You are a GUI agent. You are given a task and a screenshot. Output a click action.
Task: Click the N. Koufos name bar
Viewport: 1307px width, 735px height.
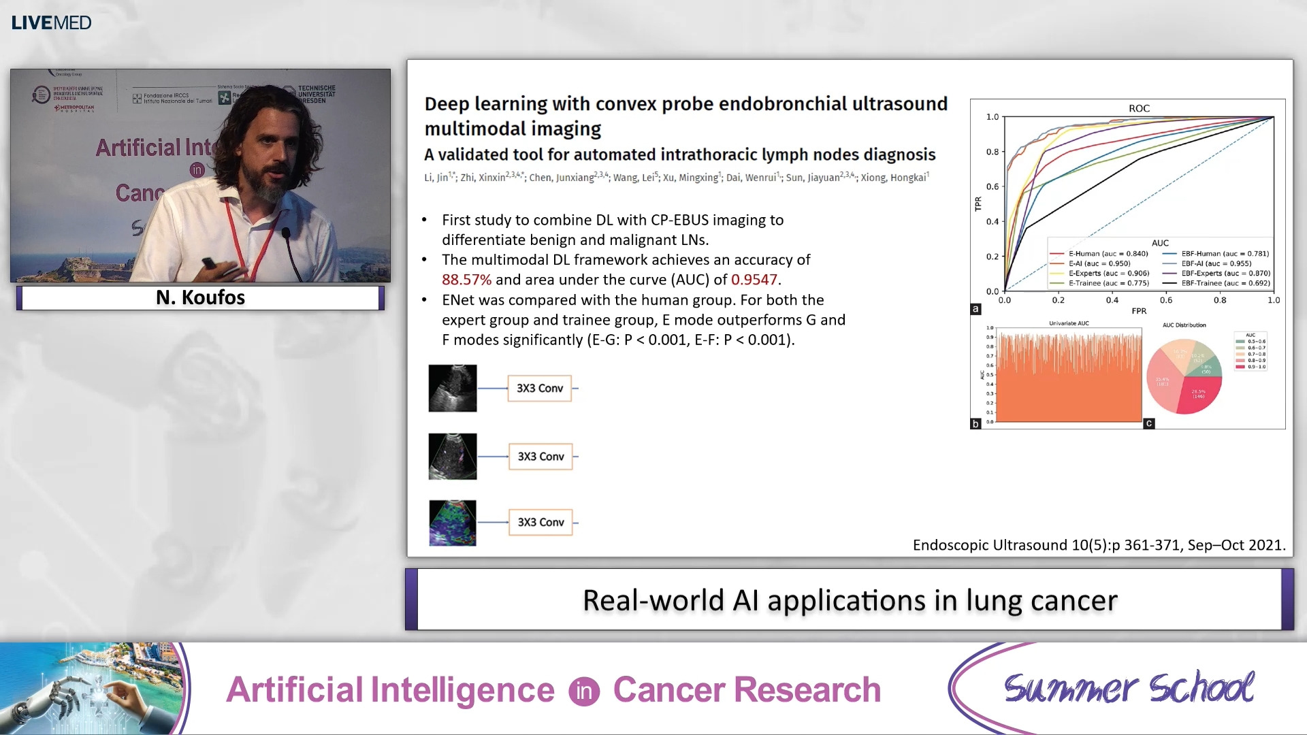pos(200,297)
